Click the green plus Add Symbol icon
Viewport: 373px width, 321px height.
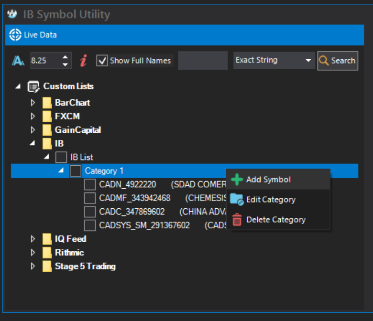click(237, 180)
